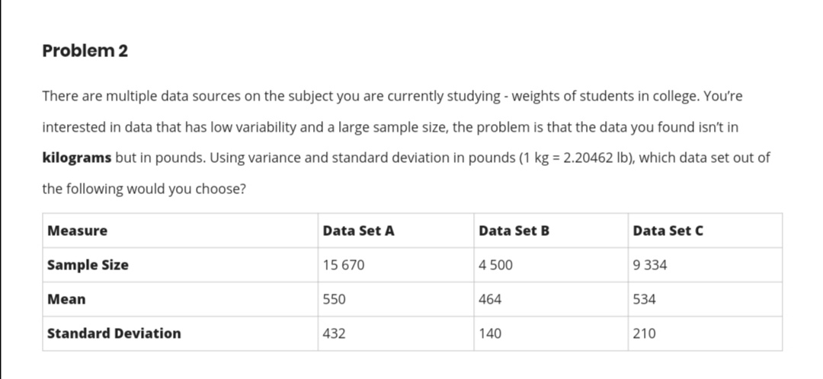
Task: Select the "Data Set C" column header
Action: tap(668, 231)
